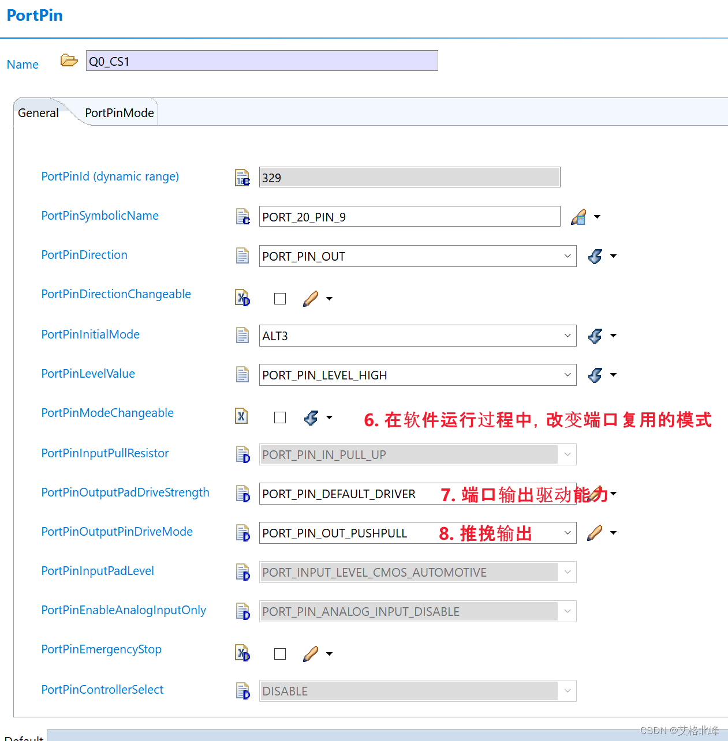This screenshot has width=728, height=741.
Task: Toggle the PortPinDirectionChangeable checkbox
Action: (280, 299)
